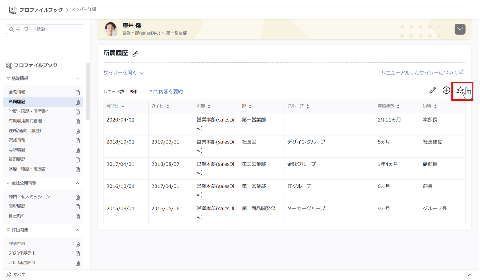
Task: Click the document icon beside 兼務情報
Action: (x=78, y=92)
